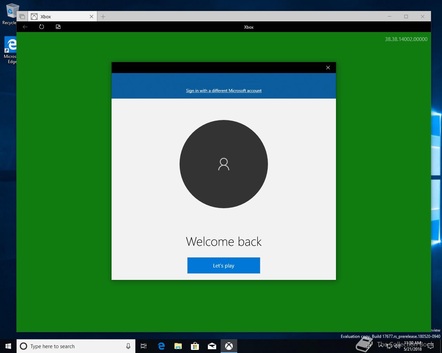Select the Microsoft Edge desktop shortcut

(x=10, y=50)
